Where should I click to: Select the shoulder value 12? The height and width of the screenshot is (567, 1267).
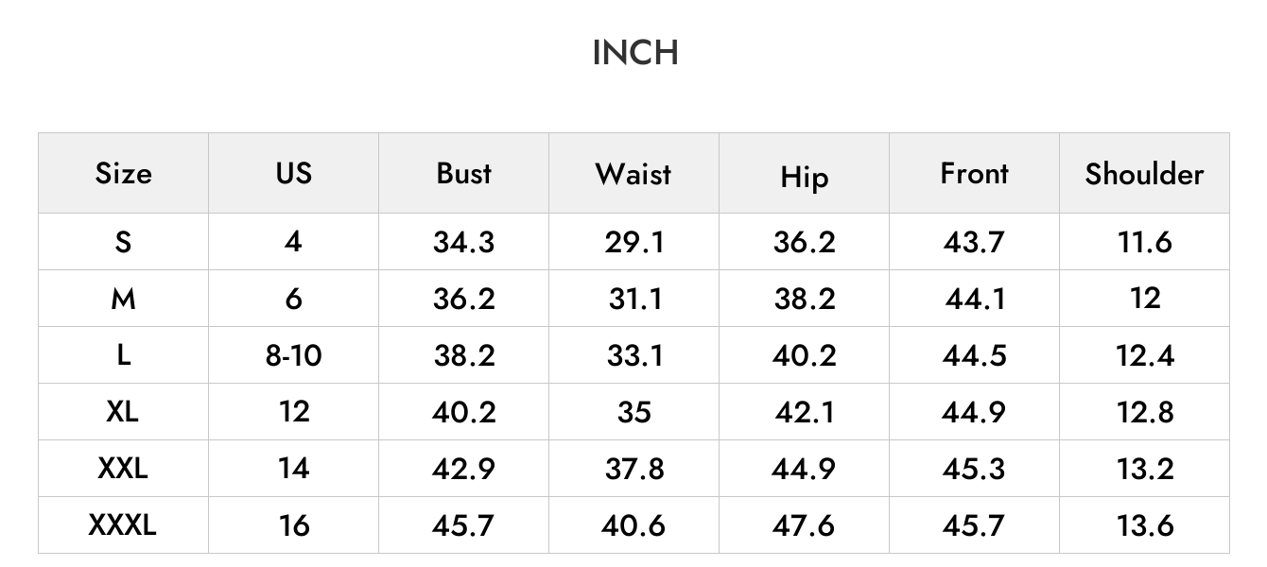pyautogui.click(x=1144, y=298)
